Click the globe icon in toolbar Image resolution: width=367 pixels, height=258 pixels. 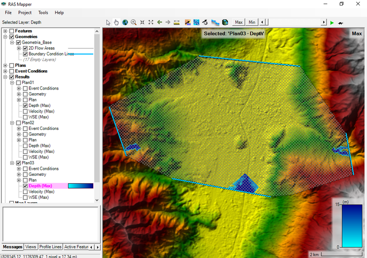[x=125, y=22]
